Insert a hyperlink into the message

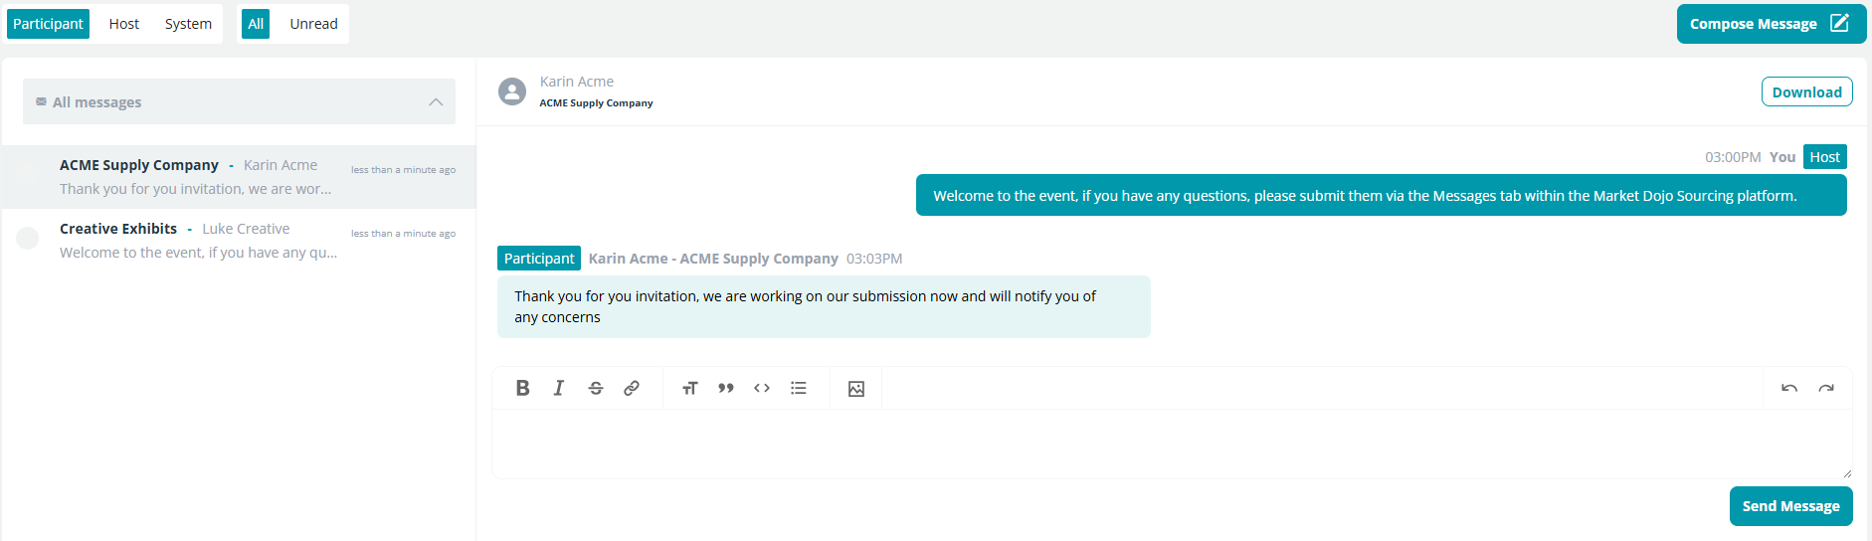632,388
